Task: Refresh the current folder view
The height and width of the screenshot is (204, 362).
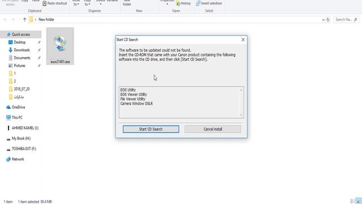Action: pos(328,20)
